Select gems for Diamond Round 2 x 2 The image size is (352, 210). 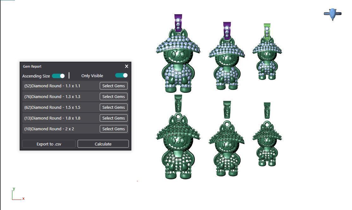coord(114,129)
